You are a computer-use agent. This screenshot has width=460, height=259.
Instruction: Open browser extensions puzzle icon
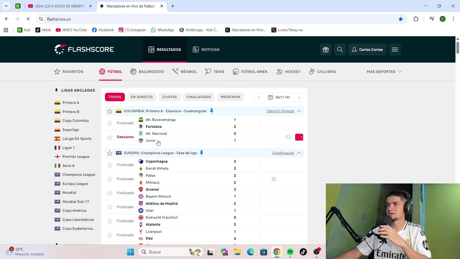point(416,19)
